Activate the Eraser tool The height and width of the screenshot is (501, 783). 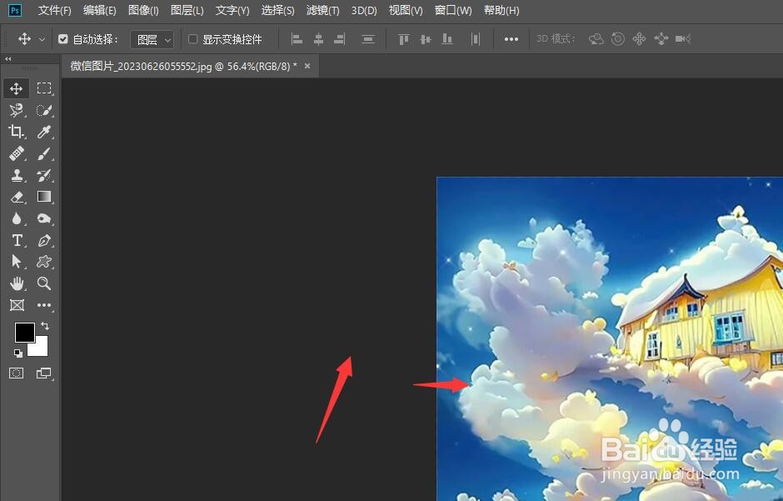(16, 197)
